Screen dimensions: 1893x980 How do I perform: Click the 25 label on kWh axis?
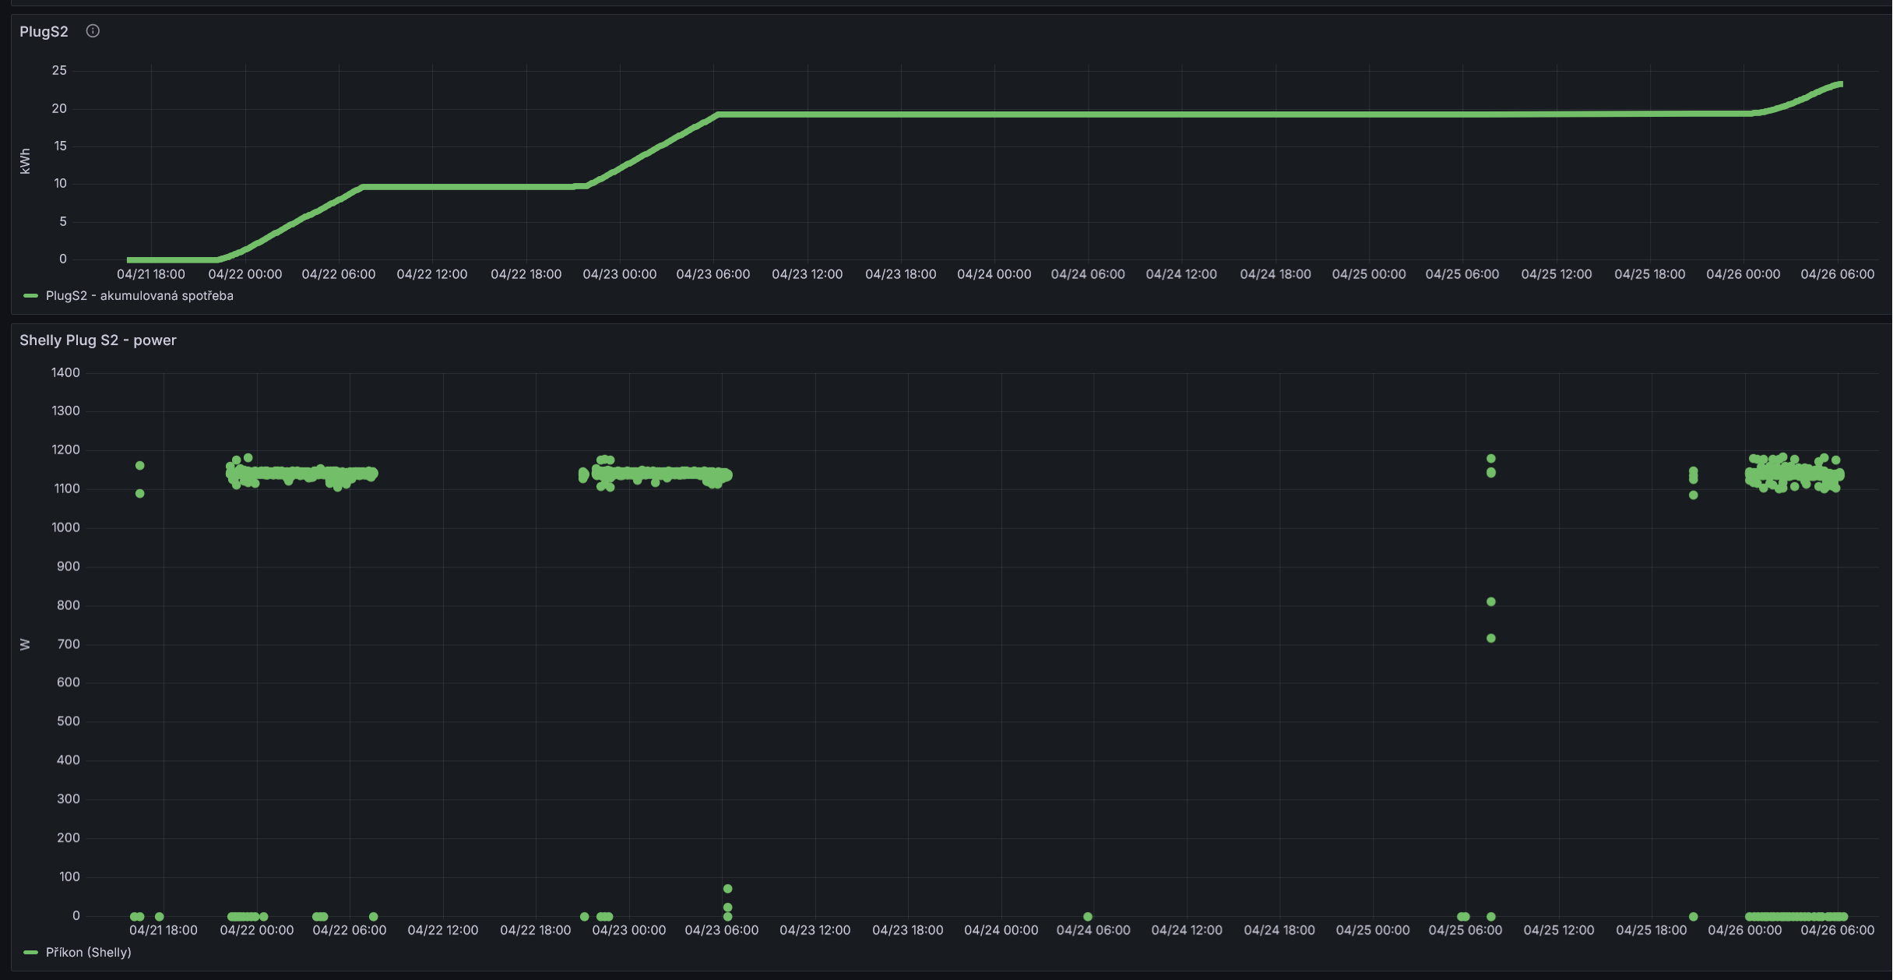59,71
